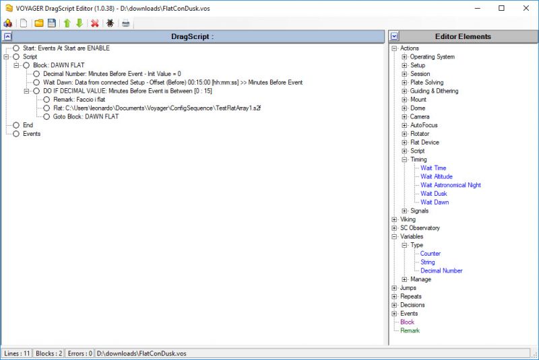
Task: Expand the Plate Solving node
Action: 405,83
